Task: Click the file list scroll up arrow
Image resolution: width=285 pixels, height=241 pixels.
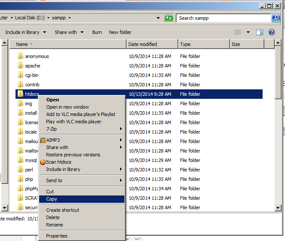Action: point(278,43)
